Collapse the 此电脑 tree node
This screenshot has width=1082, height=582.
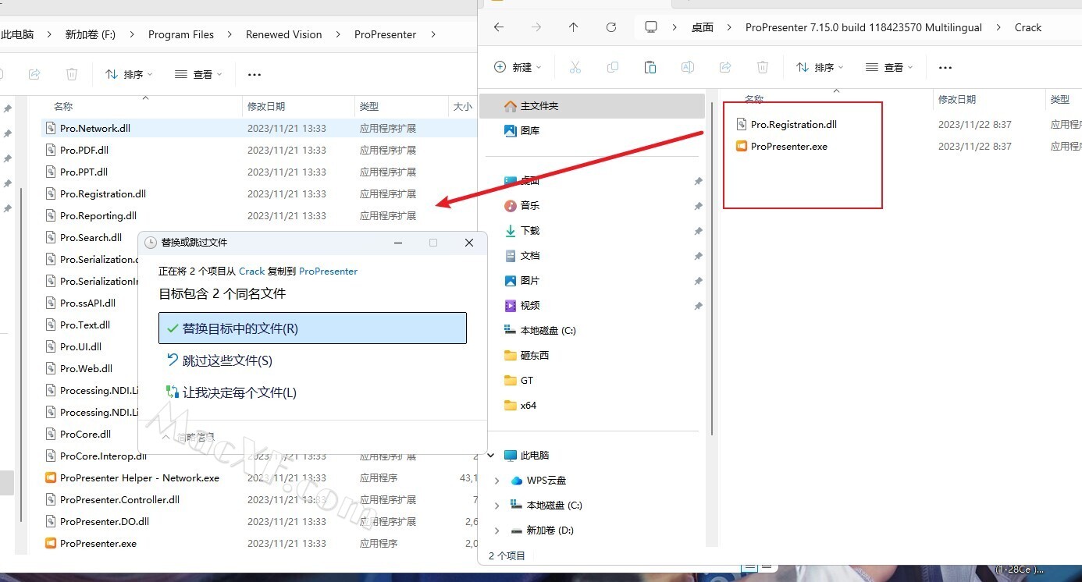[491, 455]
